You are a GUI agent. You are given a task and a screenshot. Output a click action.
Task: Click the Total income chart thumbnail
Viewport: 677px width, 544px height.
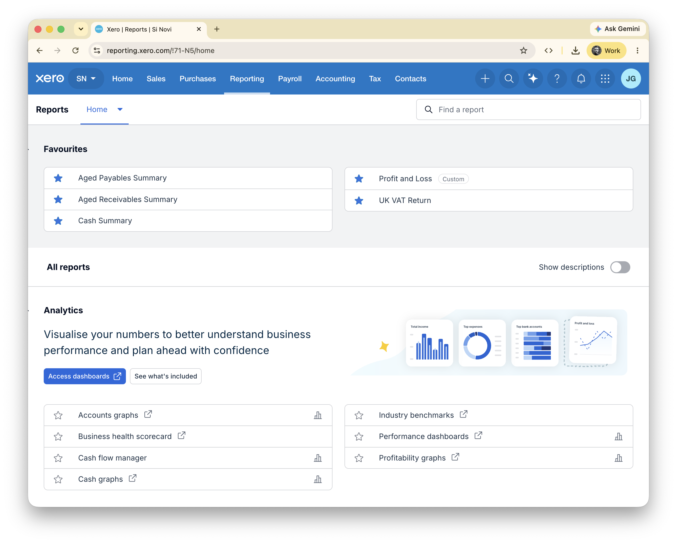pos(429,343)
